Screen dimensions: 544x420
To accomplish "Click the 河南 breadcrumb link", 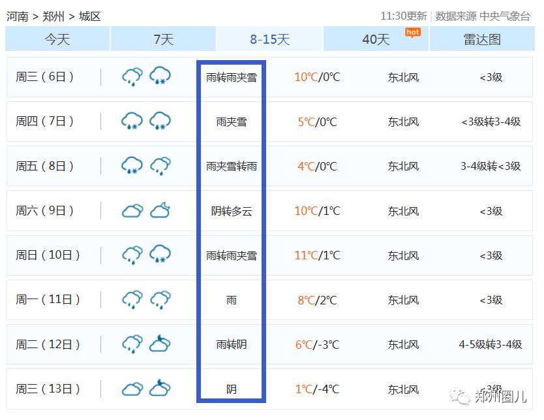I will (x=18, y=16).
